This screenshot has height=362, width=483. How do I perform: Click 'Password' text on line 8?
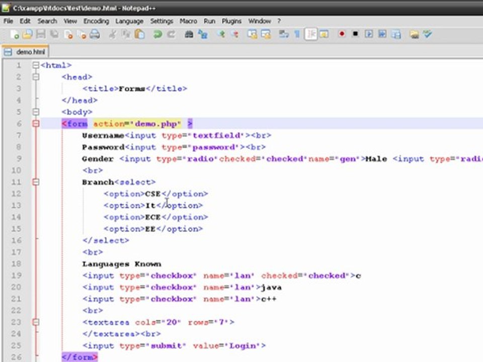(103, 147)
